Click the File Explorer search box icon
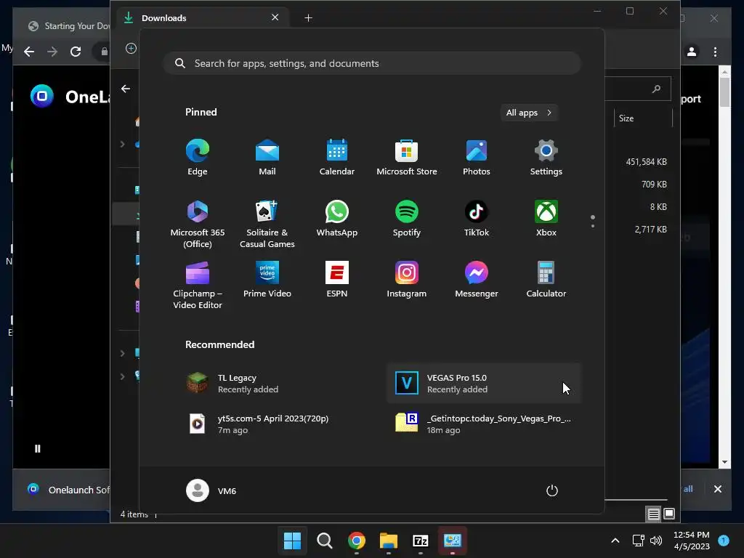The image size is (744, 558). pyautogui.click(x=656, y=89)
